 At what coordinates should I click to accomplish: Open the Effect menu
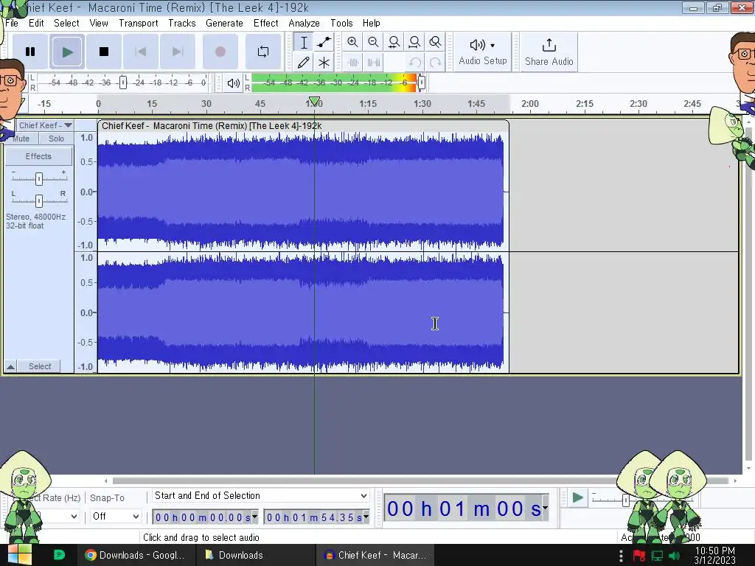pos(265,23)
